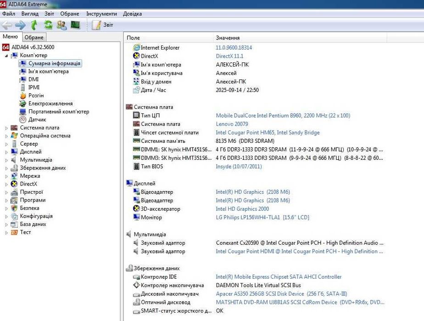Image resolution: width=424 pixels, height=321 pixels.
Task: Expand the Мережа tree node
Action: pyautogui.click(x=6, y=176)
